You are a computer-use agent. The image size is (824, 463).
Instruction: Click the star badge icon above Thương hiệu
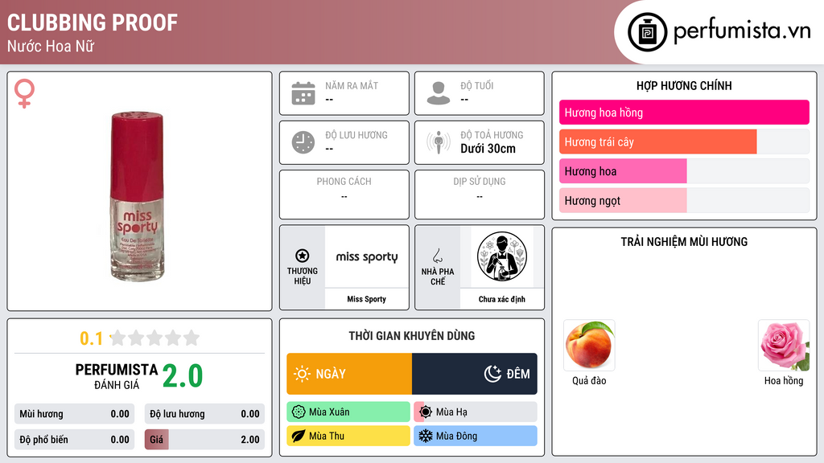tap(303, 256)
